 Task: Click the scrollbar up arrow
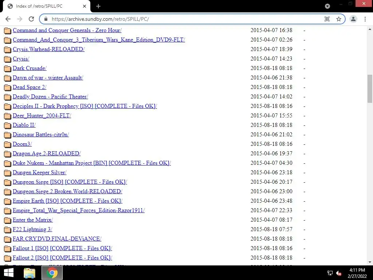point(370,29)
